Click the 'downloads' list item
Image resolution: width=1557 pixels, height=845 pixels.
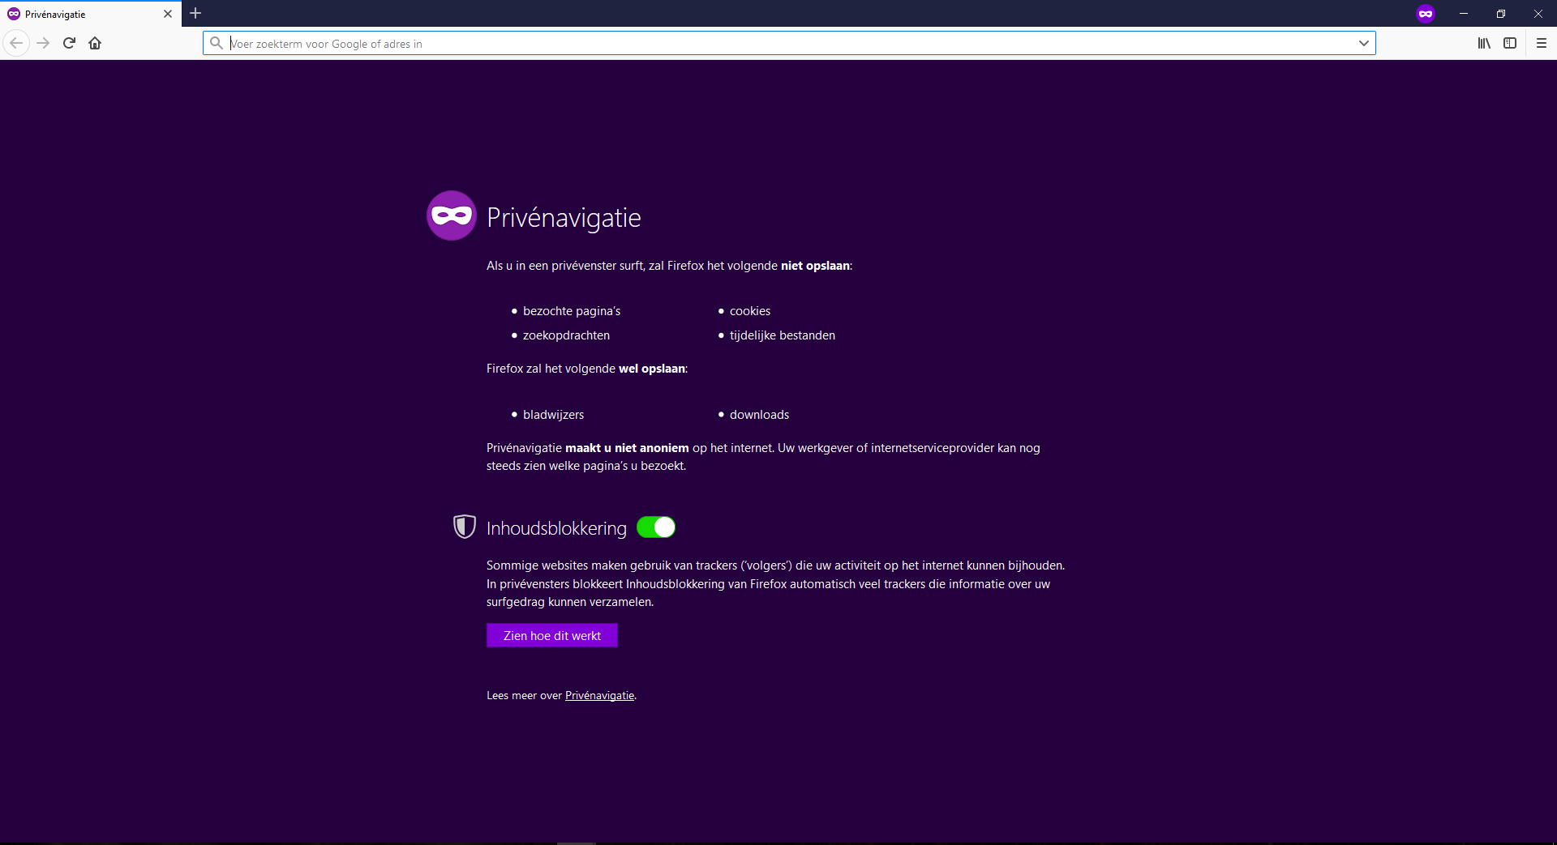pyautogui.click(x=759, y=415)
